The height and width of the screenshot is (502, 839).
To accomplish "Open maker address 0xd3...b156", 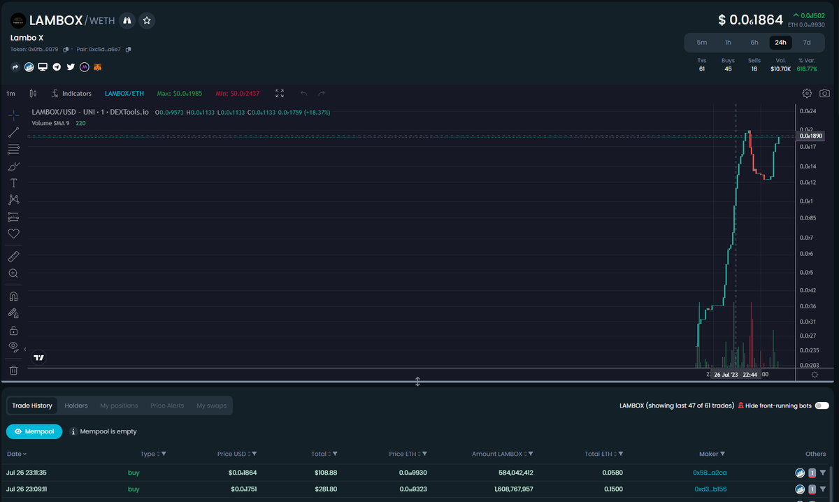I will [x=710, y=489].
